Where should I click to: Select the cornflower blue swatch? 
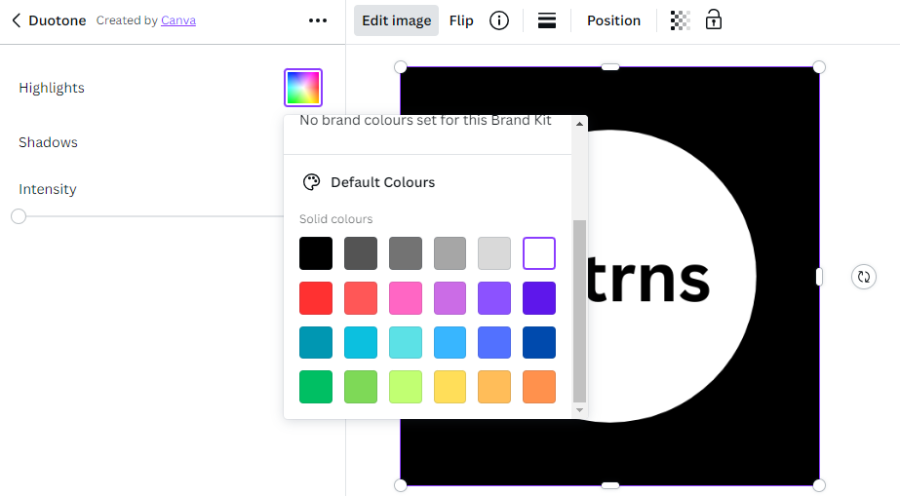point(494,342)
